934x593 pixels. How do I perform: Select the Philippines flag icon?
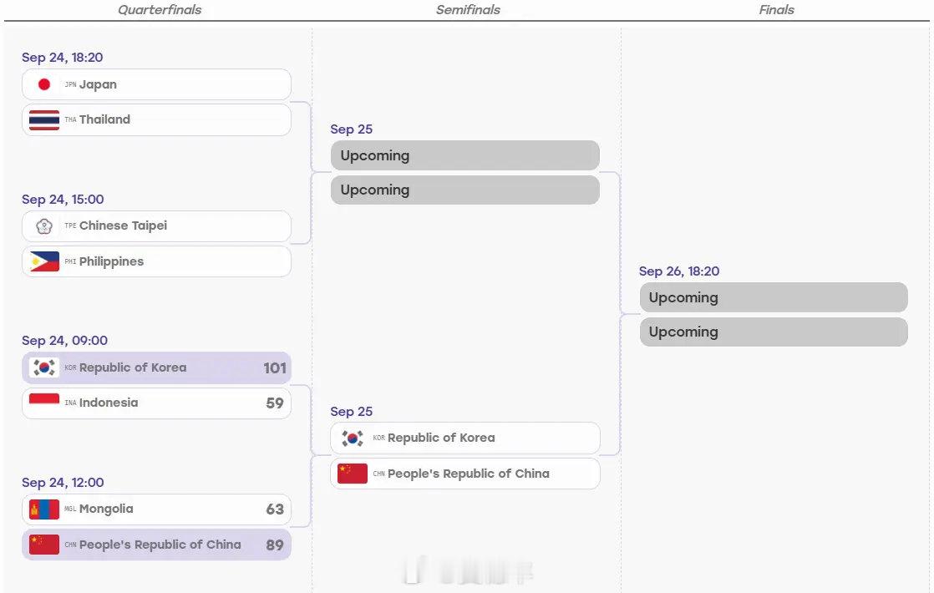[44, 261]
